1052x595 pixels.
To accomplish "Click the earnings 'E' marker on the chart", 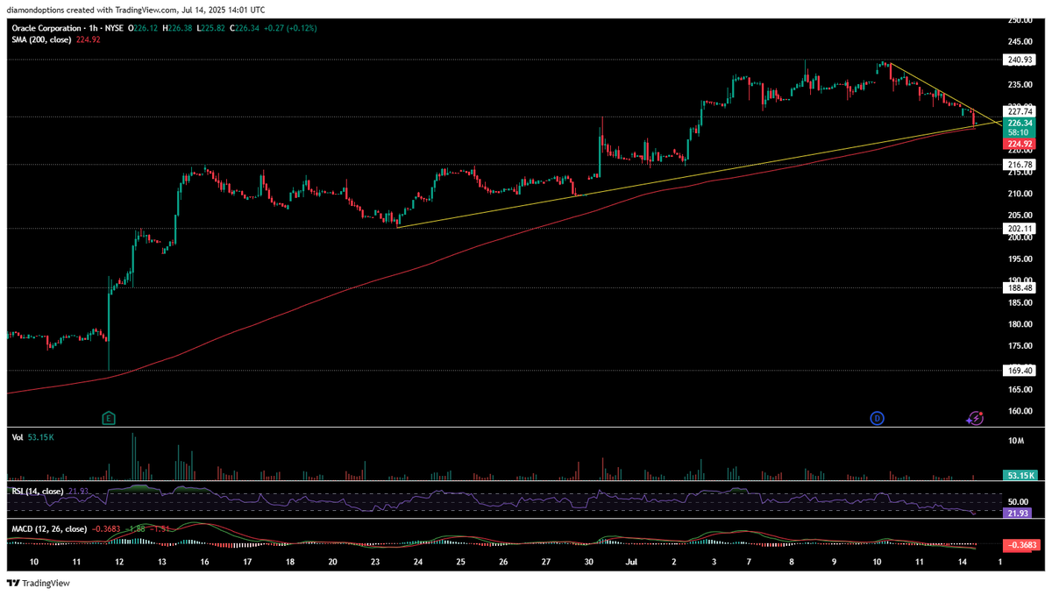I will (x=109, y=417).
